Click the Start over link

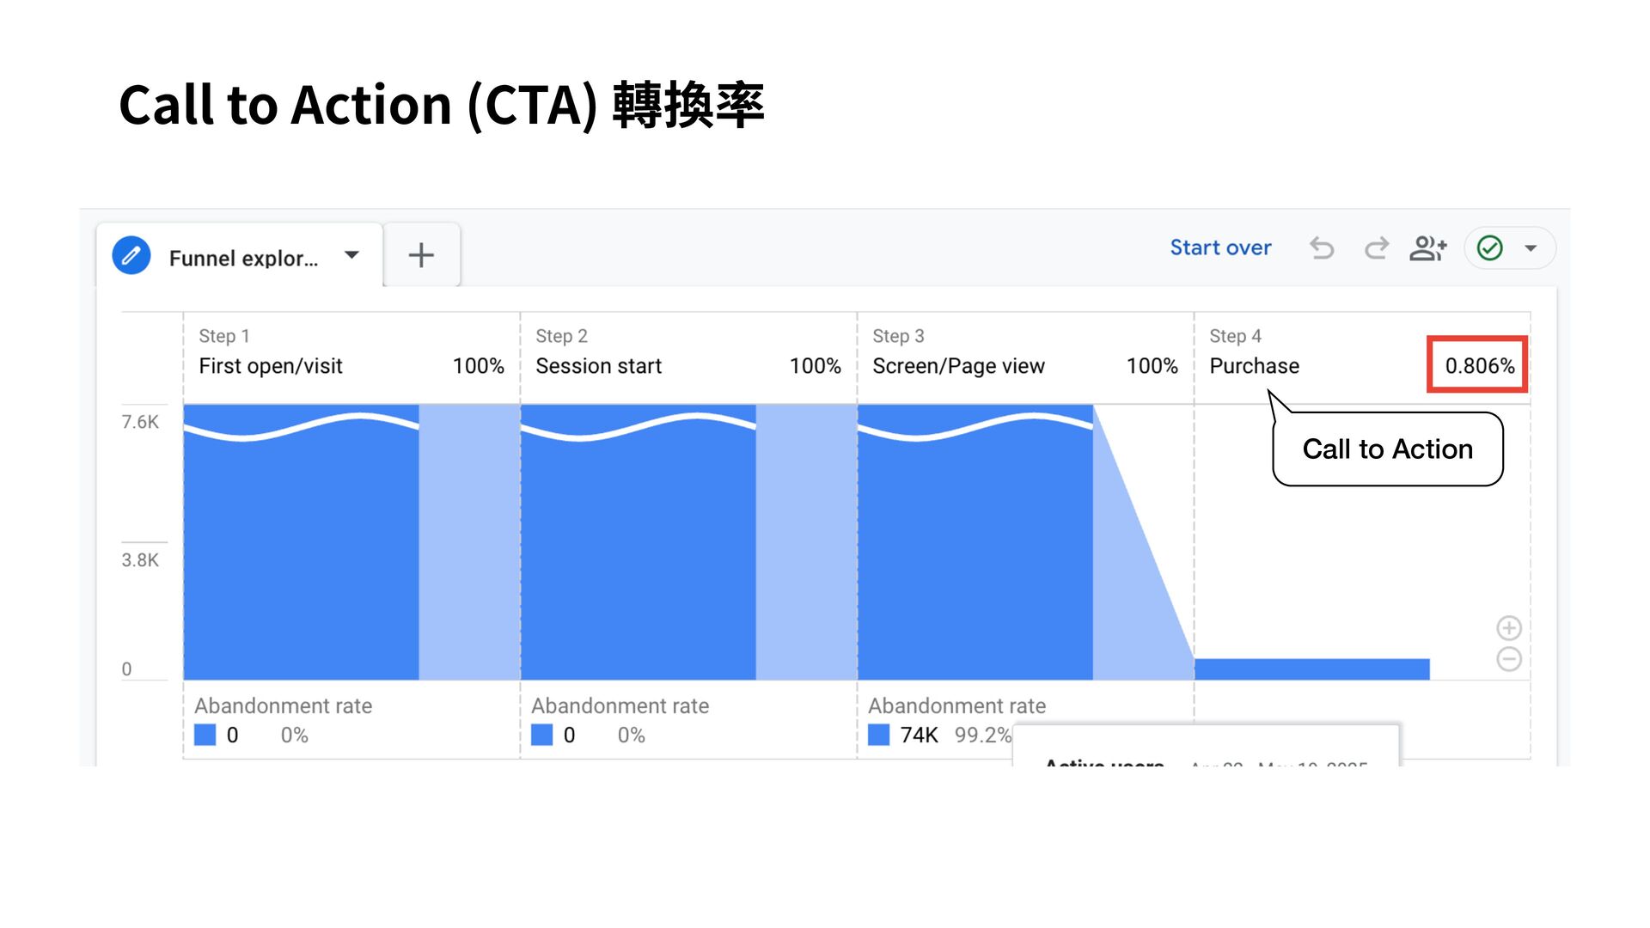1220,247
